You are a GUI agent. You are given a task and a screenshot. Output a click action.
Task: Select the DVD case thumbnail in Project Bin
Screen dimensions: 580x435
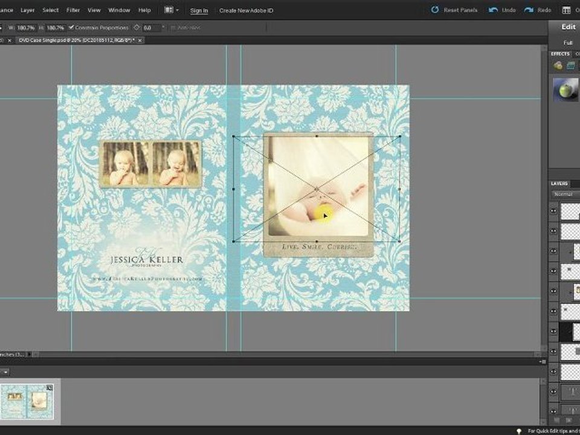click(x=27, y=402)
